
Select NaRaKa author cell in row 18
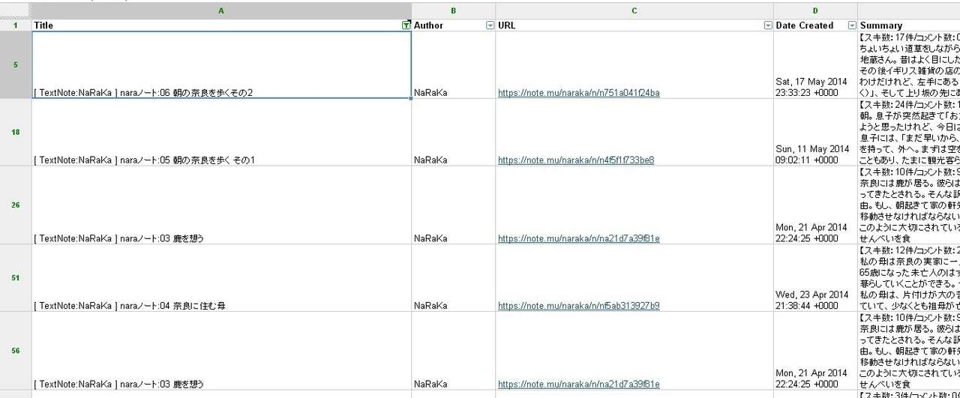coord(454,133)
